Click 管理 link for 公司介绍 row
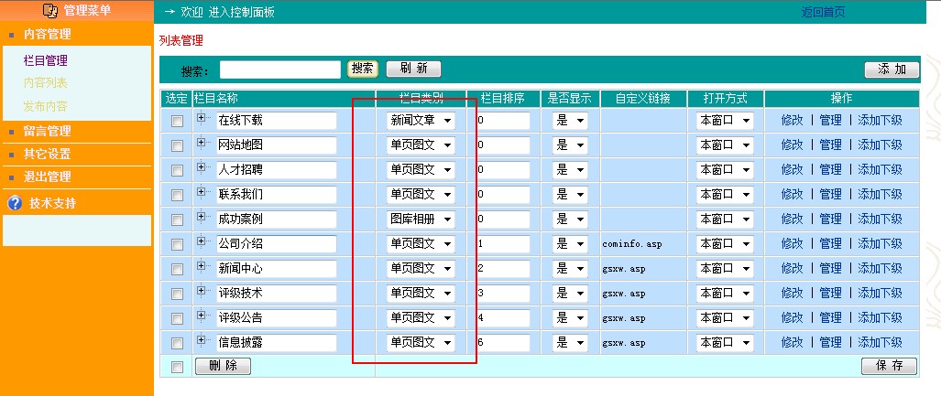Image resolution: width=941 pixels, height=396 pixels. (x=830, y=244)
